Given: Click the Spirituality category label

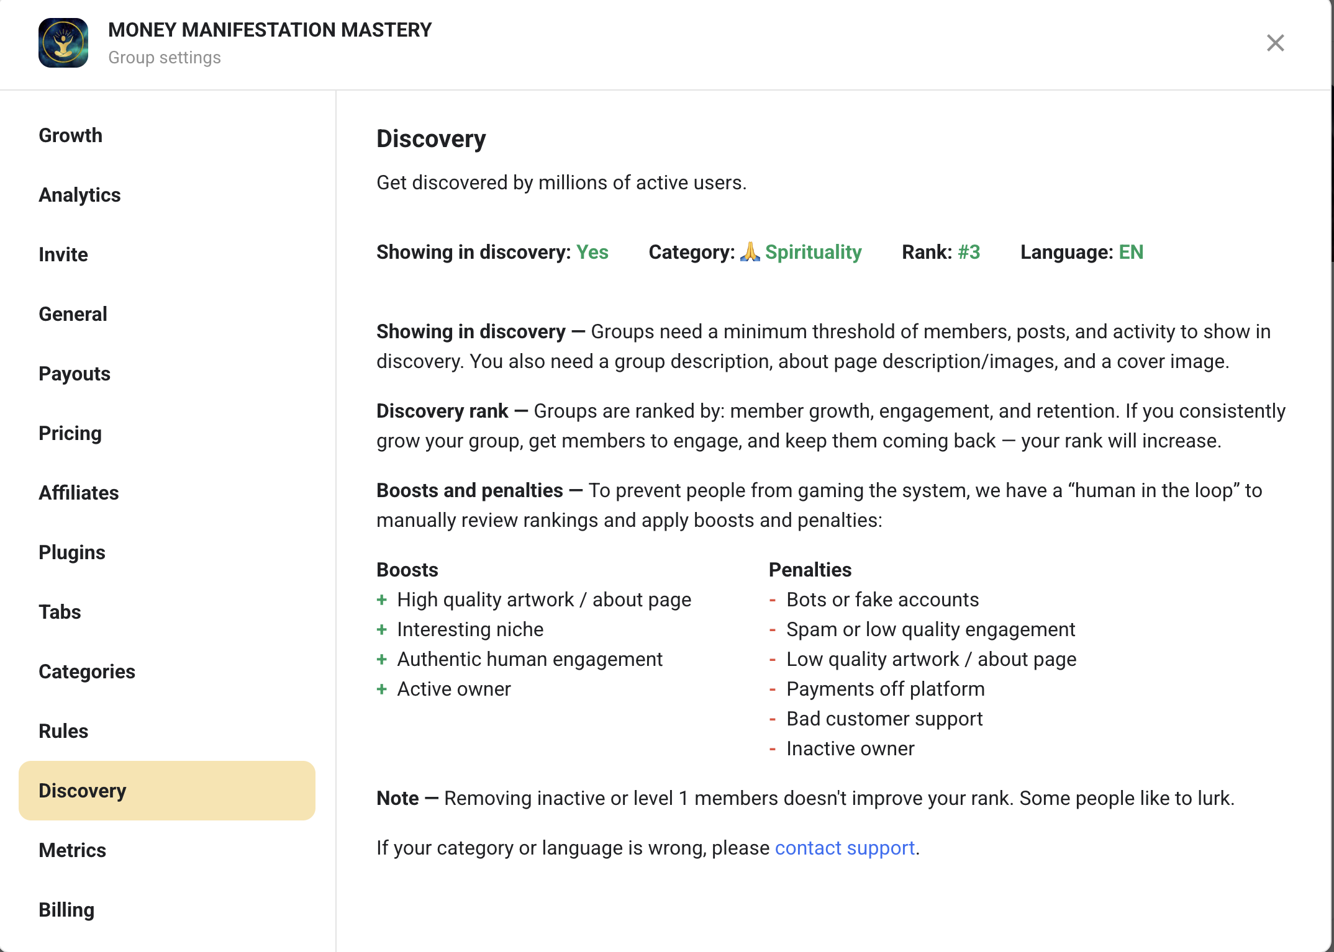Looking at the screenshot, I should [813, 252].
